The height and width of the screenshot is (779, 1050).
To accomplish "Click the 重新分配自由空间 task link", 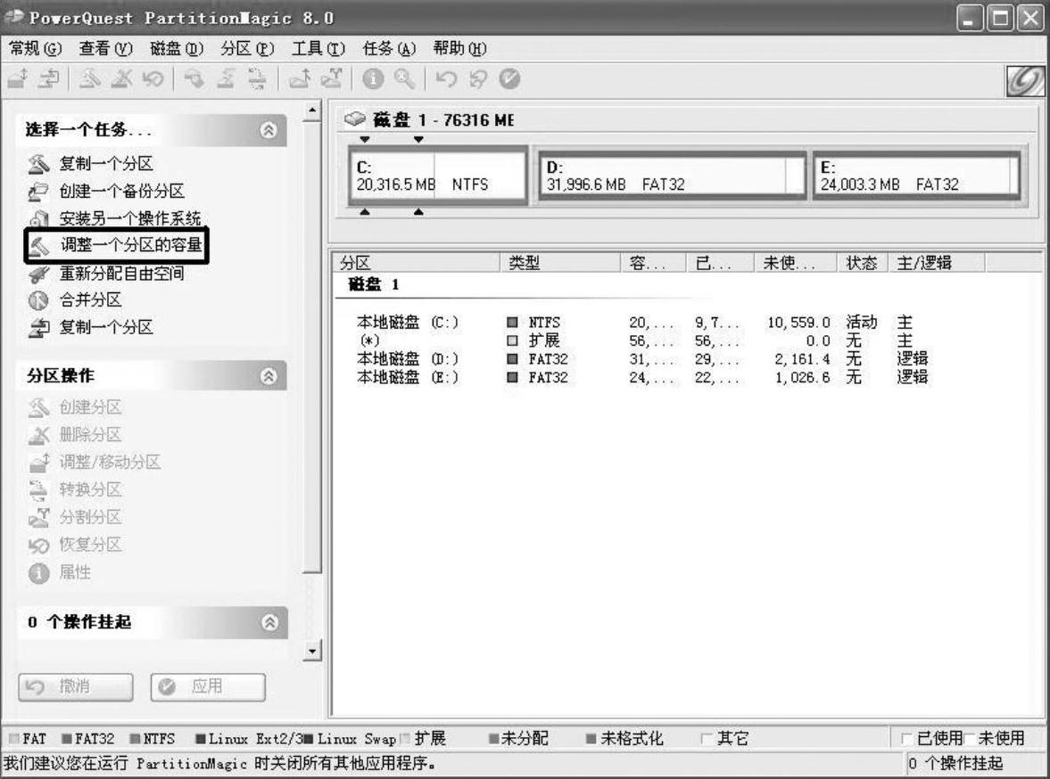I will (122, 274).
